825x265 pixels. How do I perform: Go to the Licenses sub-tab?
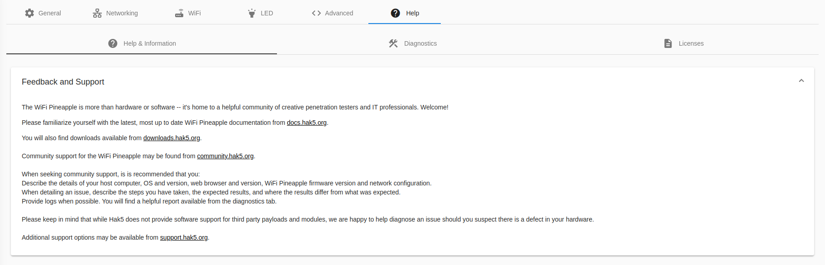tap(683, 43)
